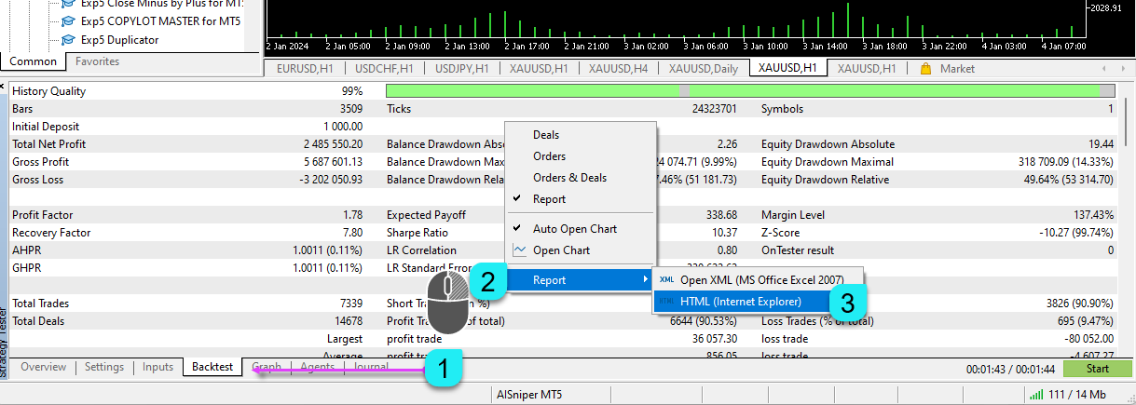Switch to the Favorites tab

point(97,61)
